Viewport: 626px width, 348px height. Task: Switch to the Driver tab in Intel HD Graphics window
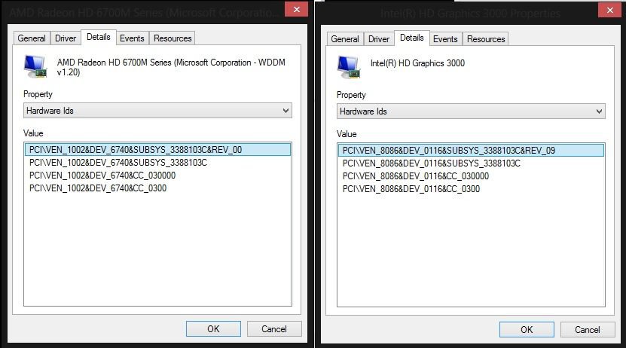[379, 39]
